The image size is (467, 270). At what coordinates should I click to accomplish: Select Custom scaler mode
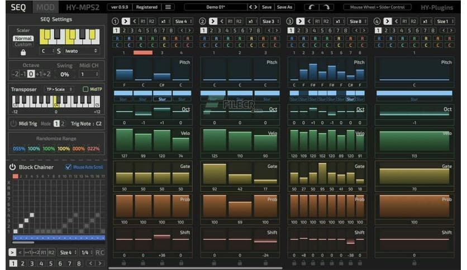click(23, 44)
